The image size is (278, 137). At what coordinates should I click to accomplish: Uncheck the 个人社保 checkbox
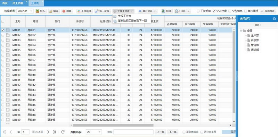[x=214, y=11]
